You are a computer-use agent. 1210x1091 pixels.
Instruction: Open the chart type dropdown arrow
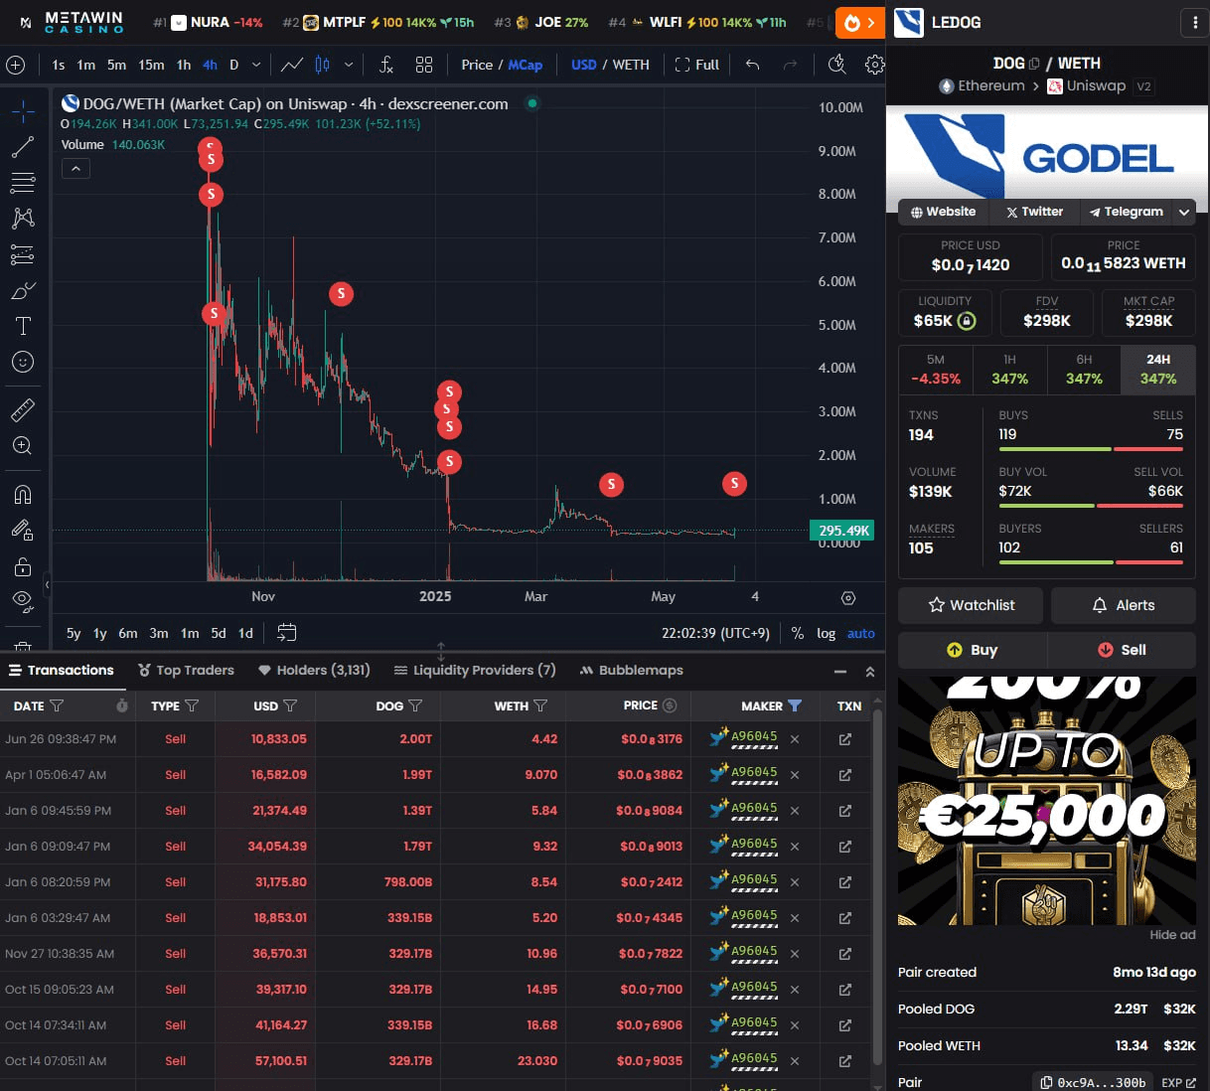pyautogui.click(x=349, y=65)
